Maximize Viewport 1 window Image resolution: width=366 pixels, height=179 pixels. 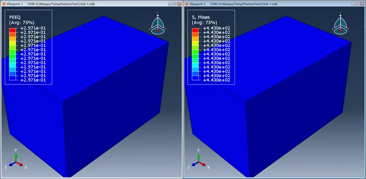pyautogui.click(x=175, y=4)
